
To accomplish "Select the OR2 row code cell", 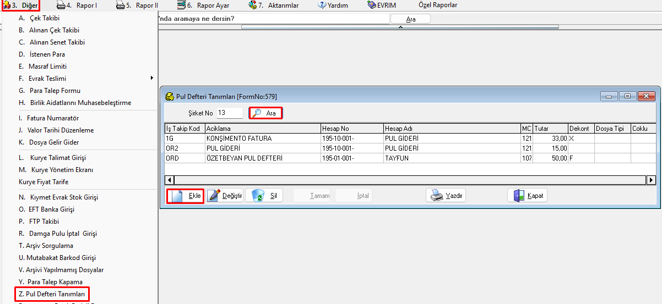I will pyautogui.click(x=185, y=148).
